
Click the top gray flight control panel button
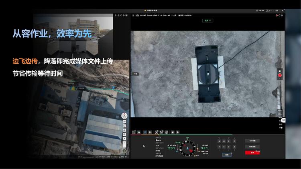252,141
